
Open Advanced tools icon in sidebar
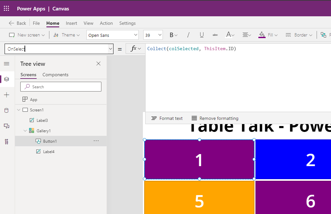(x=7, y=141)
